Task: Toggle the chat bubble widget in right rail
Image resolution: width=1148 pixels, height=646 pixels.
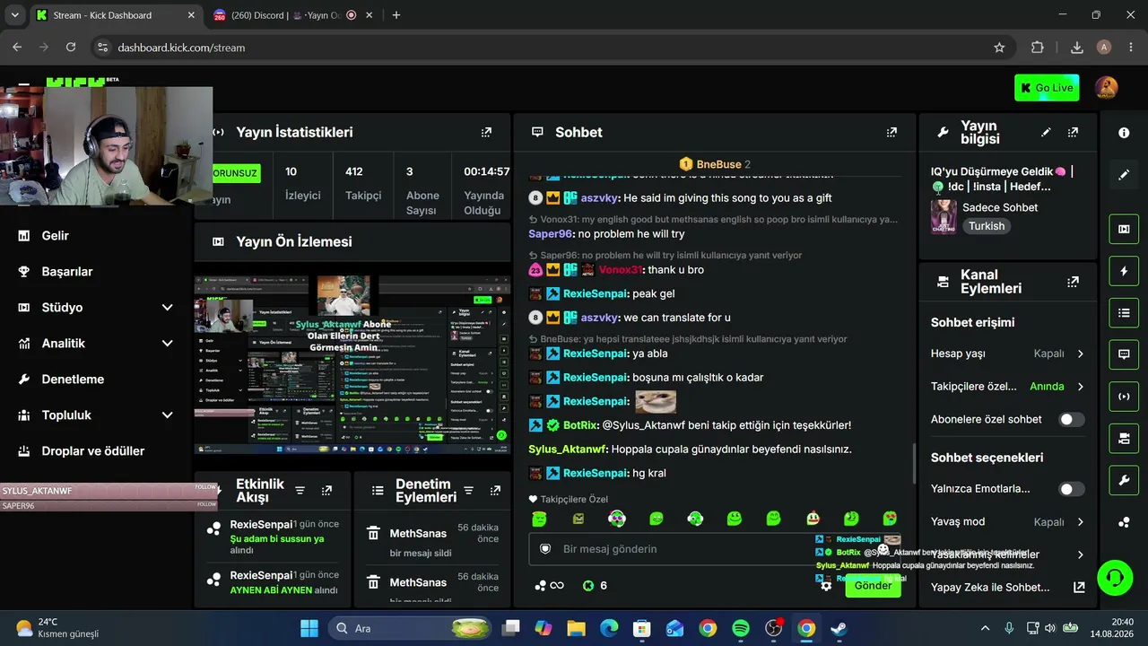Action: point(1124,354)
